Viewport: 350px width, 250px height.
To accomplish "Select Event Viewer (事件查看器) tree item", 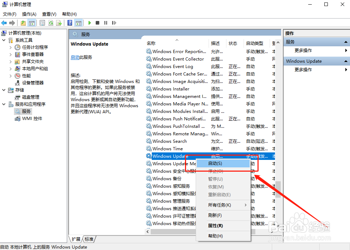I will (33, 54).
